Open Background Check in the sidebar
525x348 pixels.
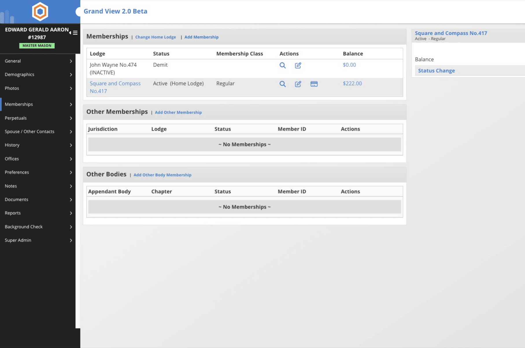38,227
